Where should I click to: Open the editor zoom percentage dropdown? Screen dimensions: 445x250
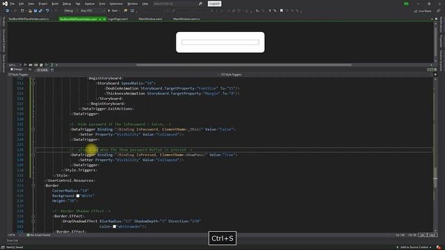15,235
